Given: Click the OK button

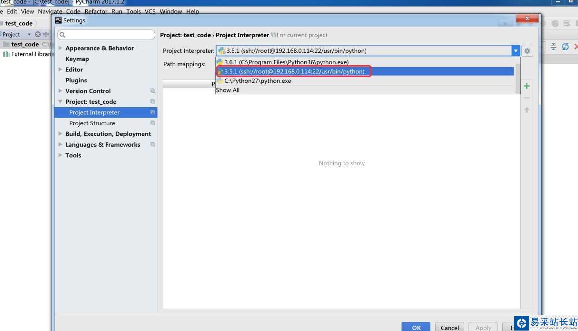Looking at the screenshot, I should coord(416,327).
